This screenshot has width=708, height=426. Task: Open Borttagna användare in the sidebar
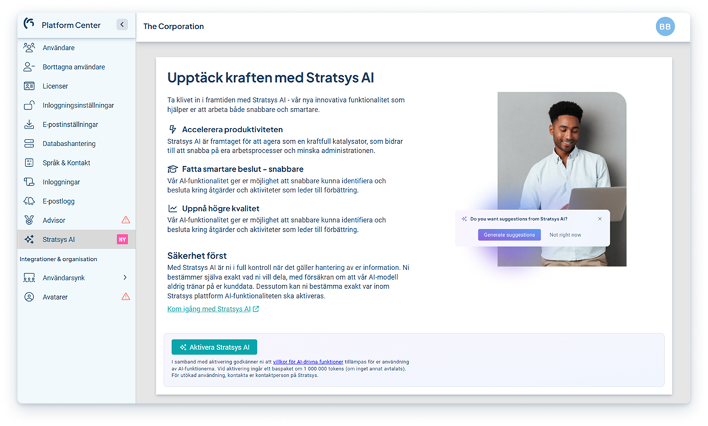[73, 67]
